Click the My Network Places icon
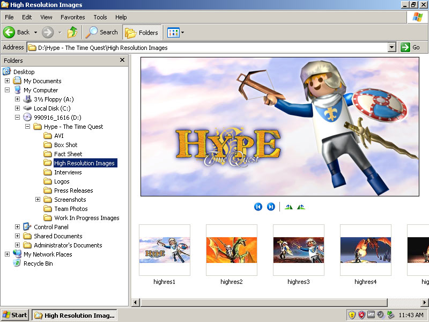The image size is (429, 322). pyautogui.click(x=17, y=254)
